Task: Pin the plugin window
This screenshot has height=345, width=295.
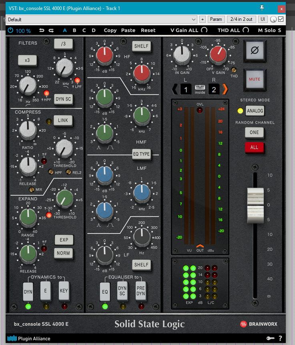Action: [x=262, y=8]
